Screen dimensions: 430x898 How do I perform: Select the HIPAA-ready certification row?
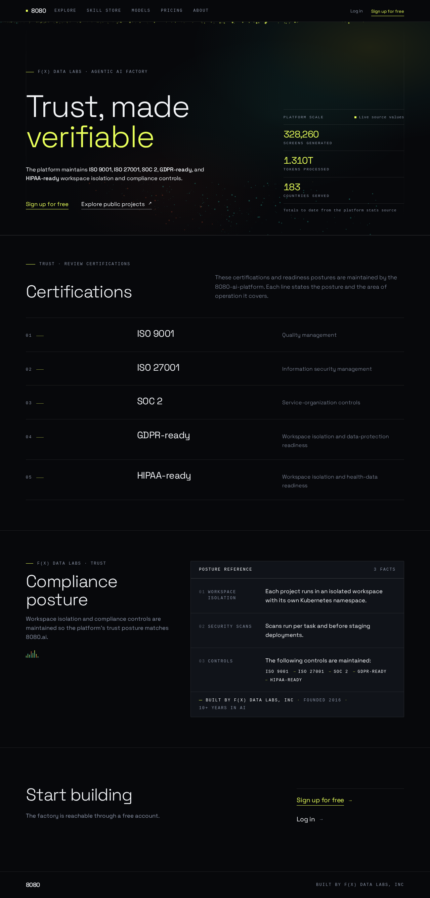(215, 480)
